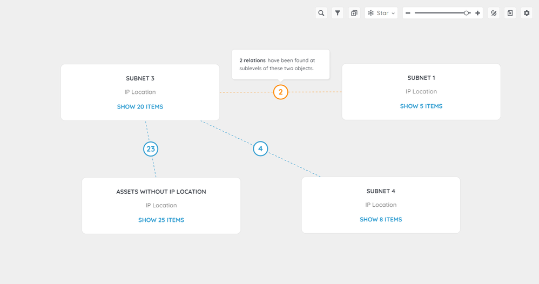
Task: Select the Assets Without IP Location title
Action: pyautogui.click(x=161, y=192)
